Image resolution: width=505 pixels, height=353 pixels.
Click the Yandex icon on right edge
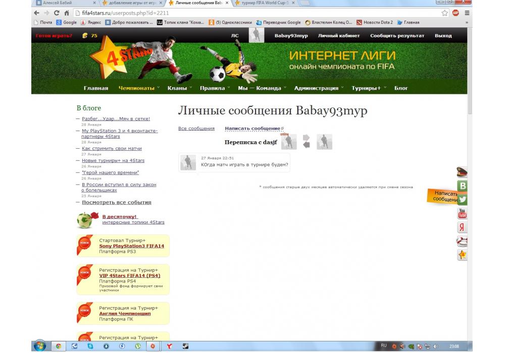click(462, 227)
